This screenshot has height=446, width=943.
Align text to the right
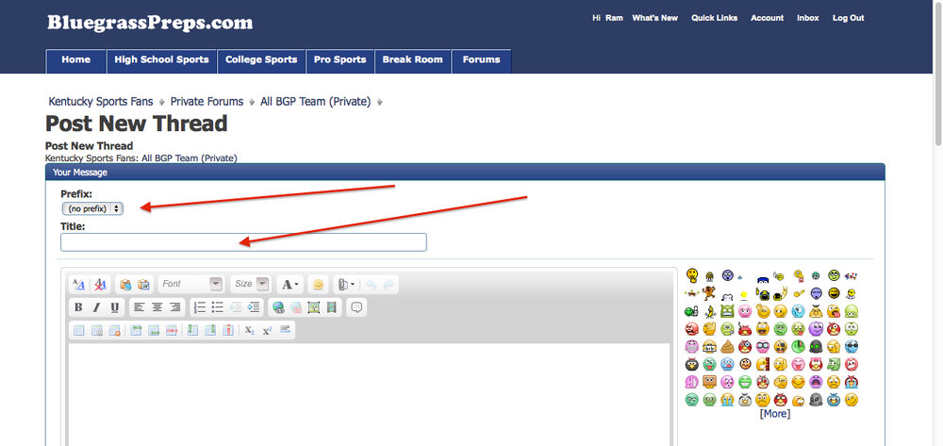click(x=175, y=307)
